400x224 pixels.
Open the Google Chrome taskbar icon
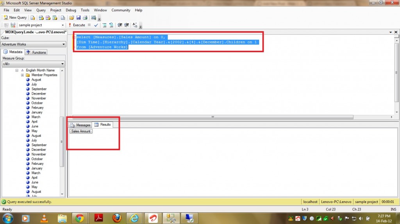79,218
